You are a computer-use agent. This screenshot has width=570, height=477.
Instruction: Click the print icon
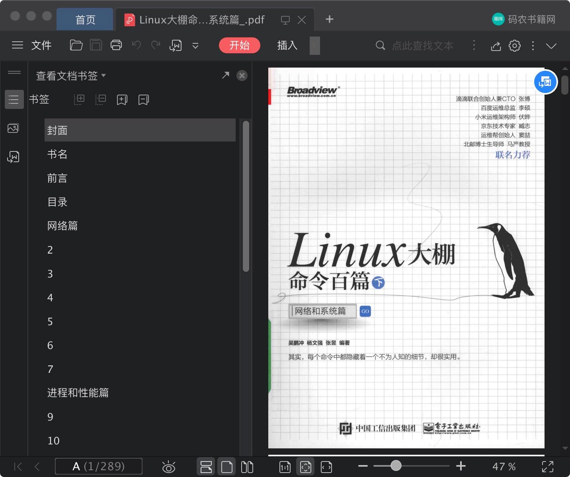tap(116, 45)
